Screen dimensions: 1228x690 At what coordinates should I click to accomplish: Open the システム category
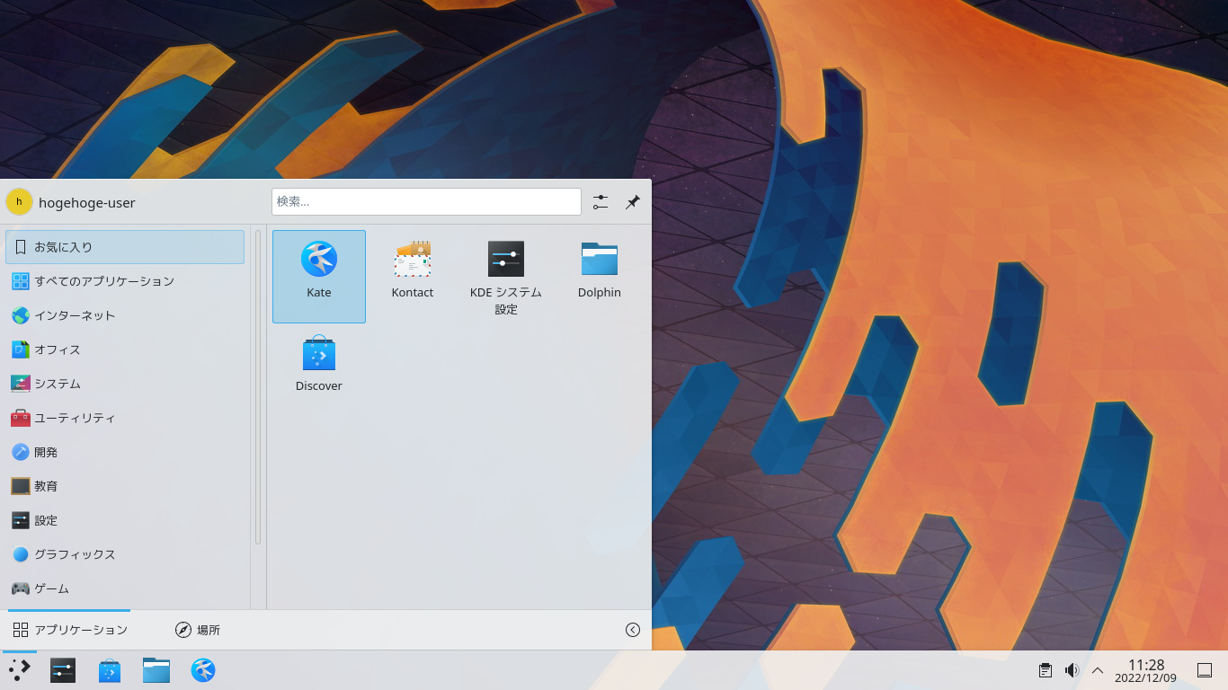tap(125, 384)
